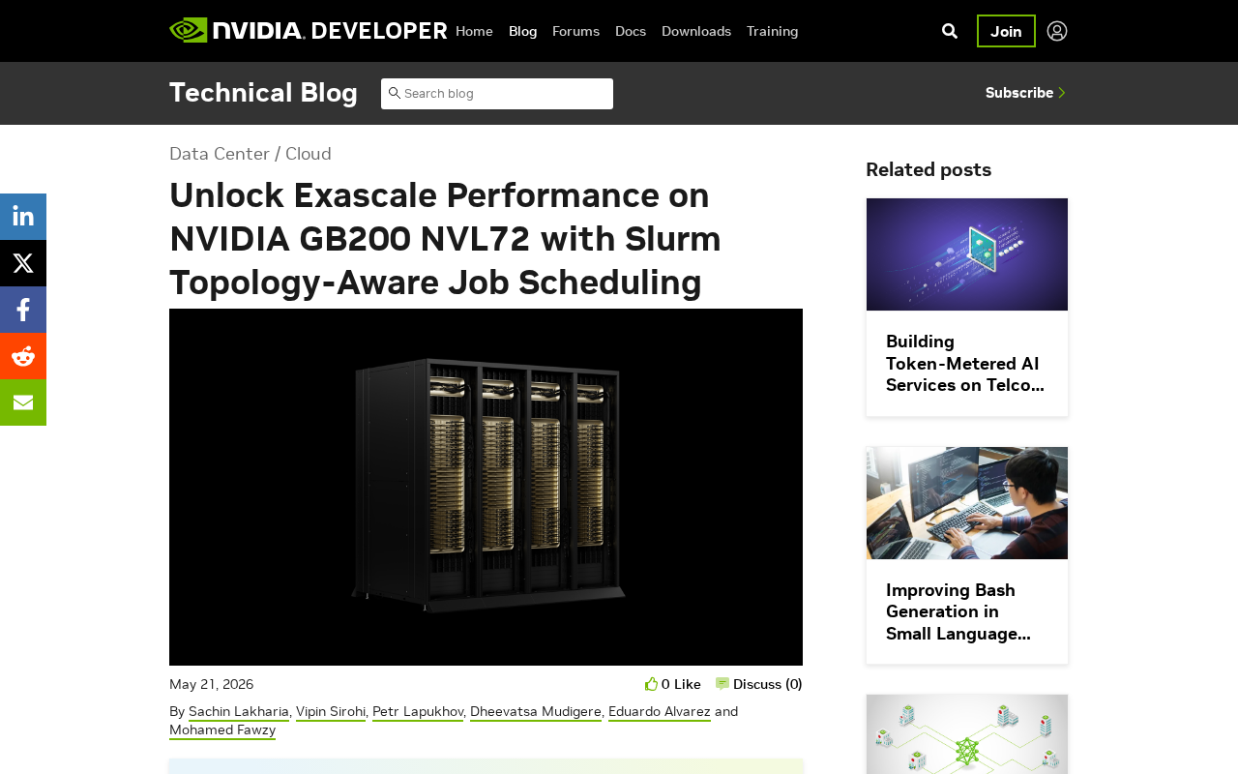Click the article title heading

pyautogui.click(x=446, y=239)
